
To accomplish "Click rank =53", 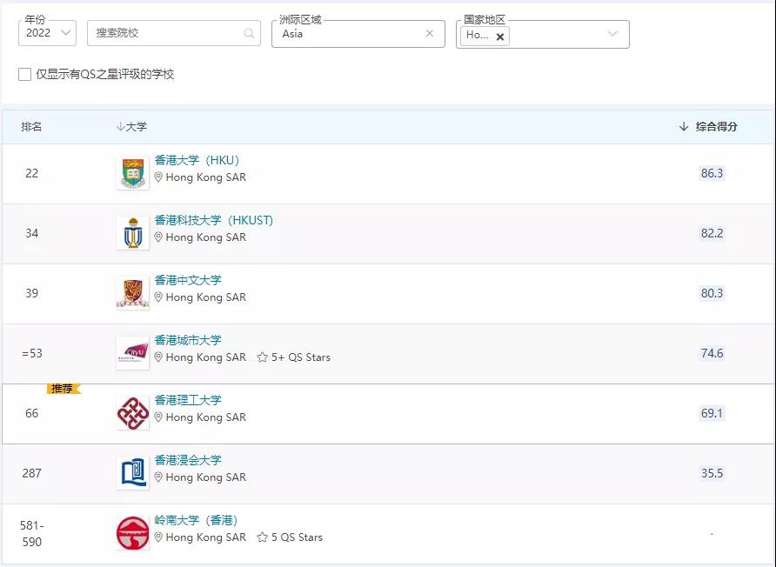I will tap(32, 353).
